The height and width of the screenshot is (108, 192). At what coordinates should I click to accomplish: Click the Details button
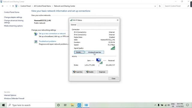coord(79,52)
